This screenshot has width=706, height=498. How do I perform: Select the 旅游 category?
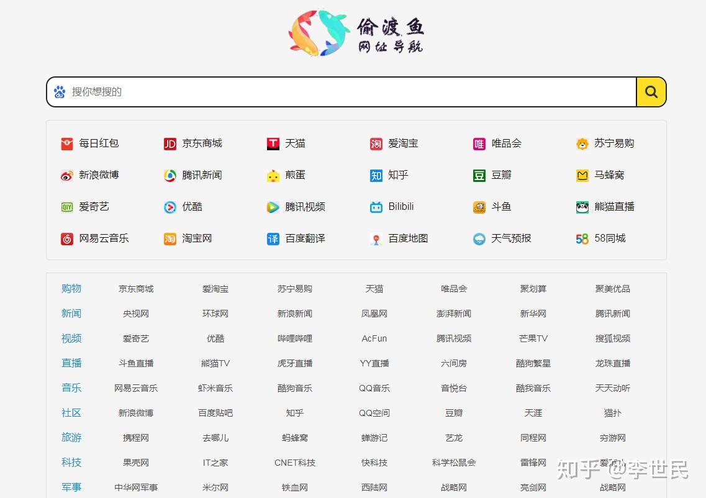click(71, 437)
